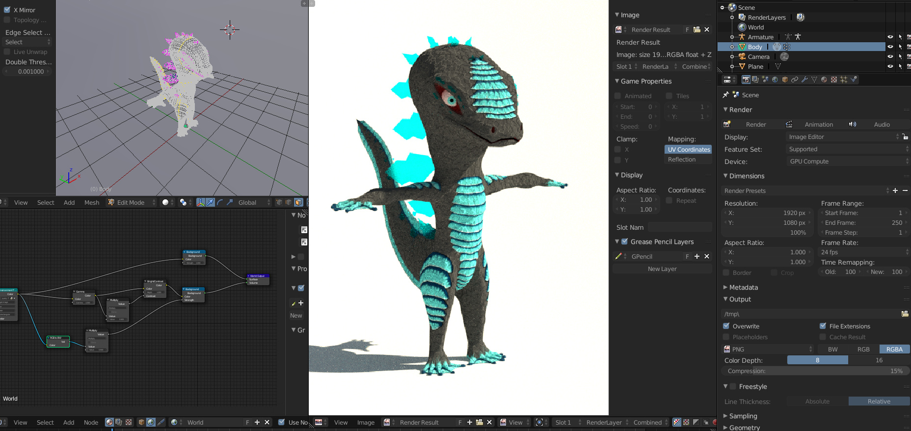Open Device GPU Compute dropdown
Screen dimensions: 911x431
847,162
